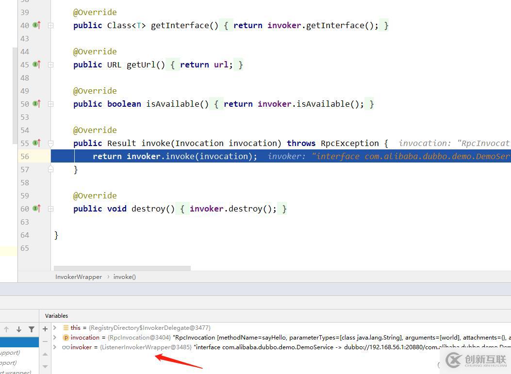The height and width of the screenshot is (374, 511).
Task: Click the implements-method gutter icon beside destroy()
Action: pos(36,209)
